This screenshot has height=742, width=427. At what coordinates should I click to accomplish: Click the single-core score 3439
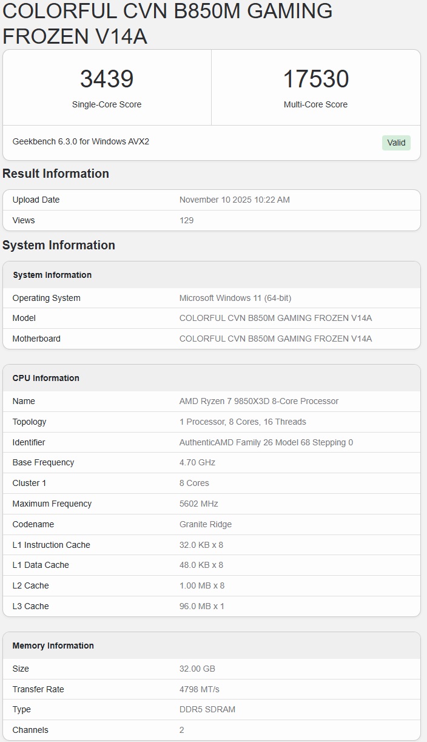107,79
